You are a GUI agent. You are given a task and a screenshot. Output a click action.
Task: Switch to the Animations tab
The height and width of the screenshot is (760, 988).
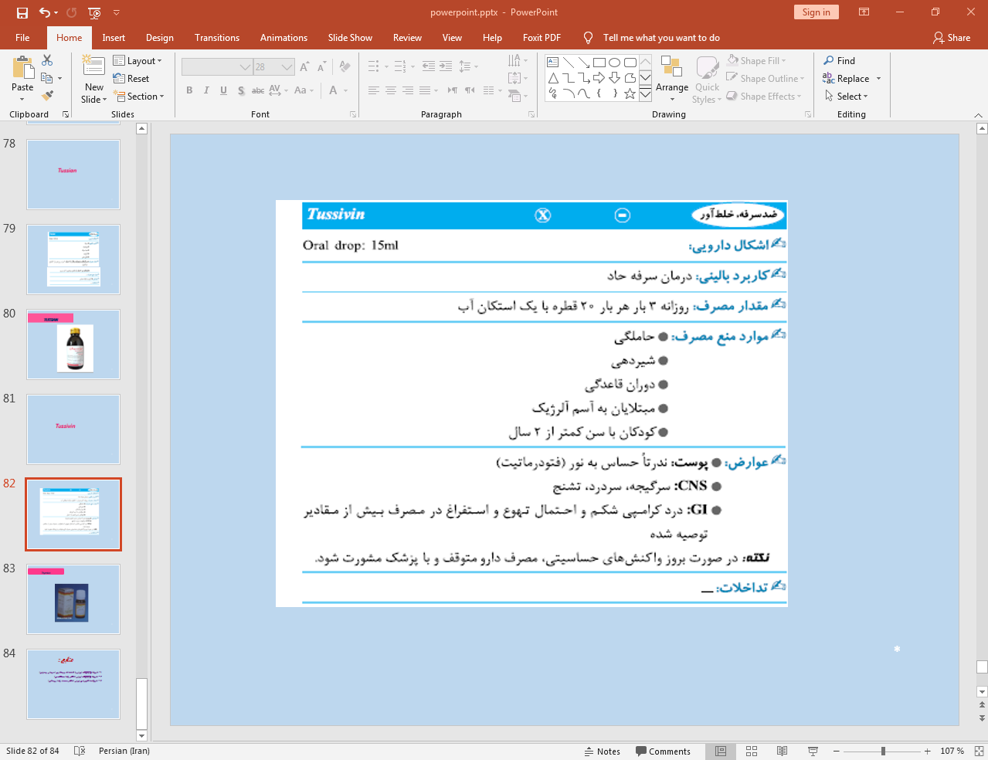coord(283,38)
